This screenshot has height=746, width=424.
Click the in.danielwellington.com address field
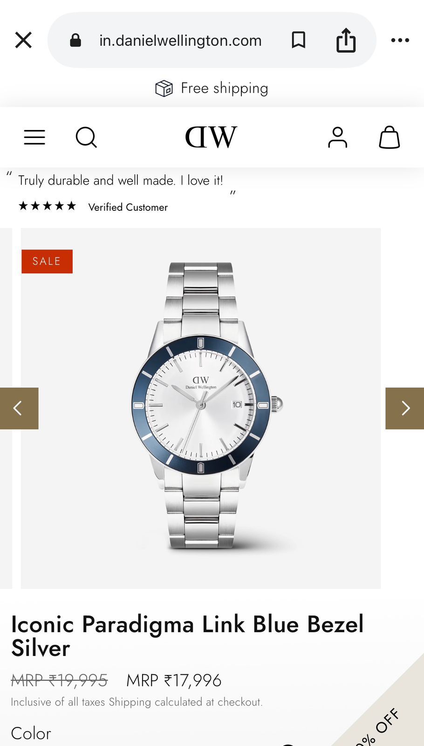tap(180, 41)
